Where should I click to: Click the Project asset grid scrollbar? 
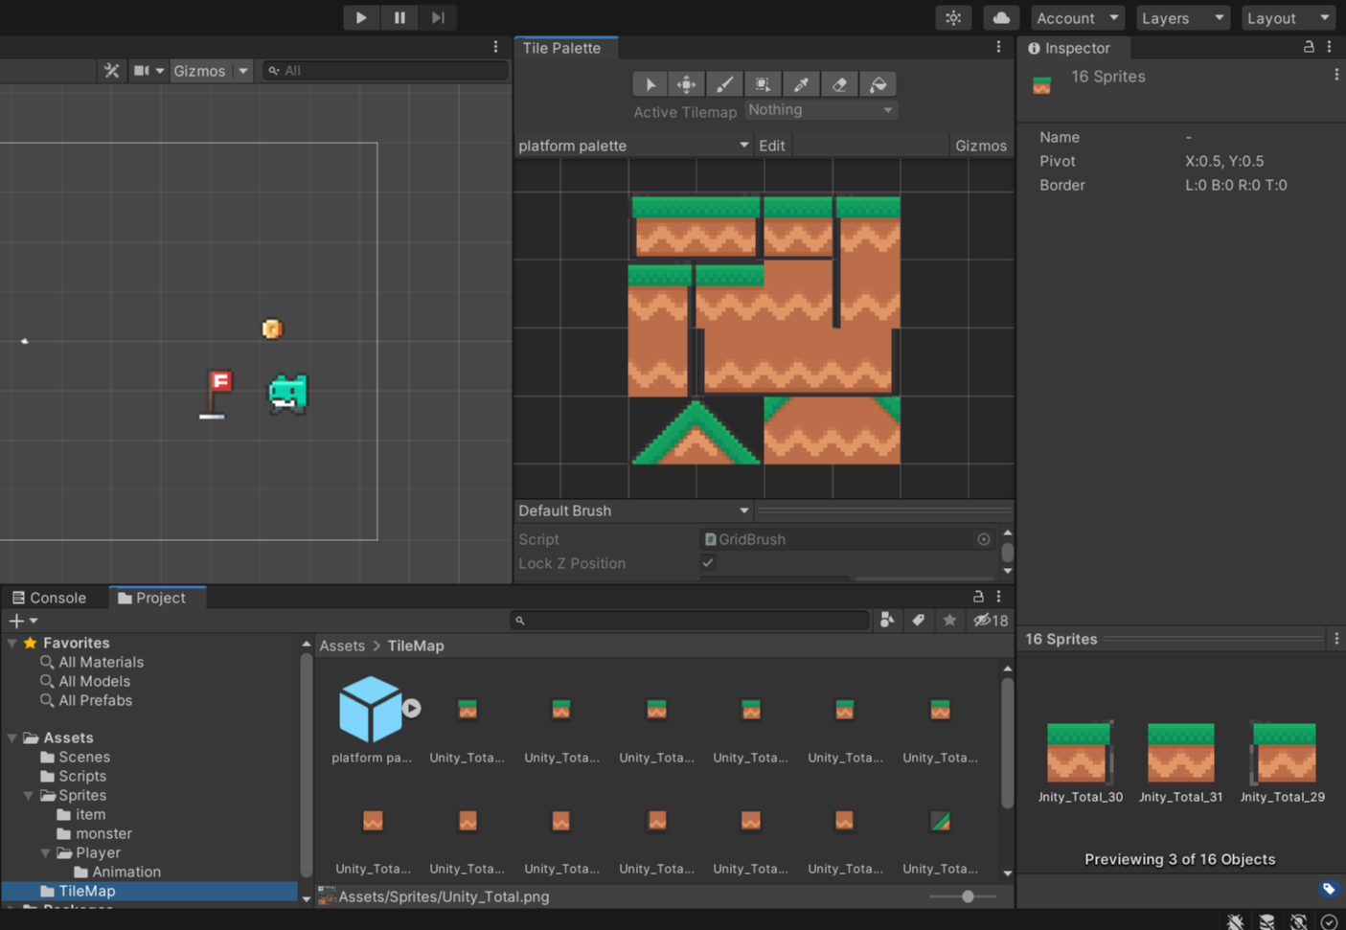(1007, 744)
